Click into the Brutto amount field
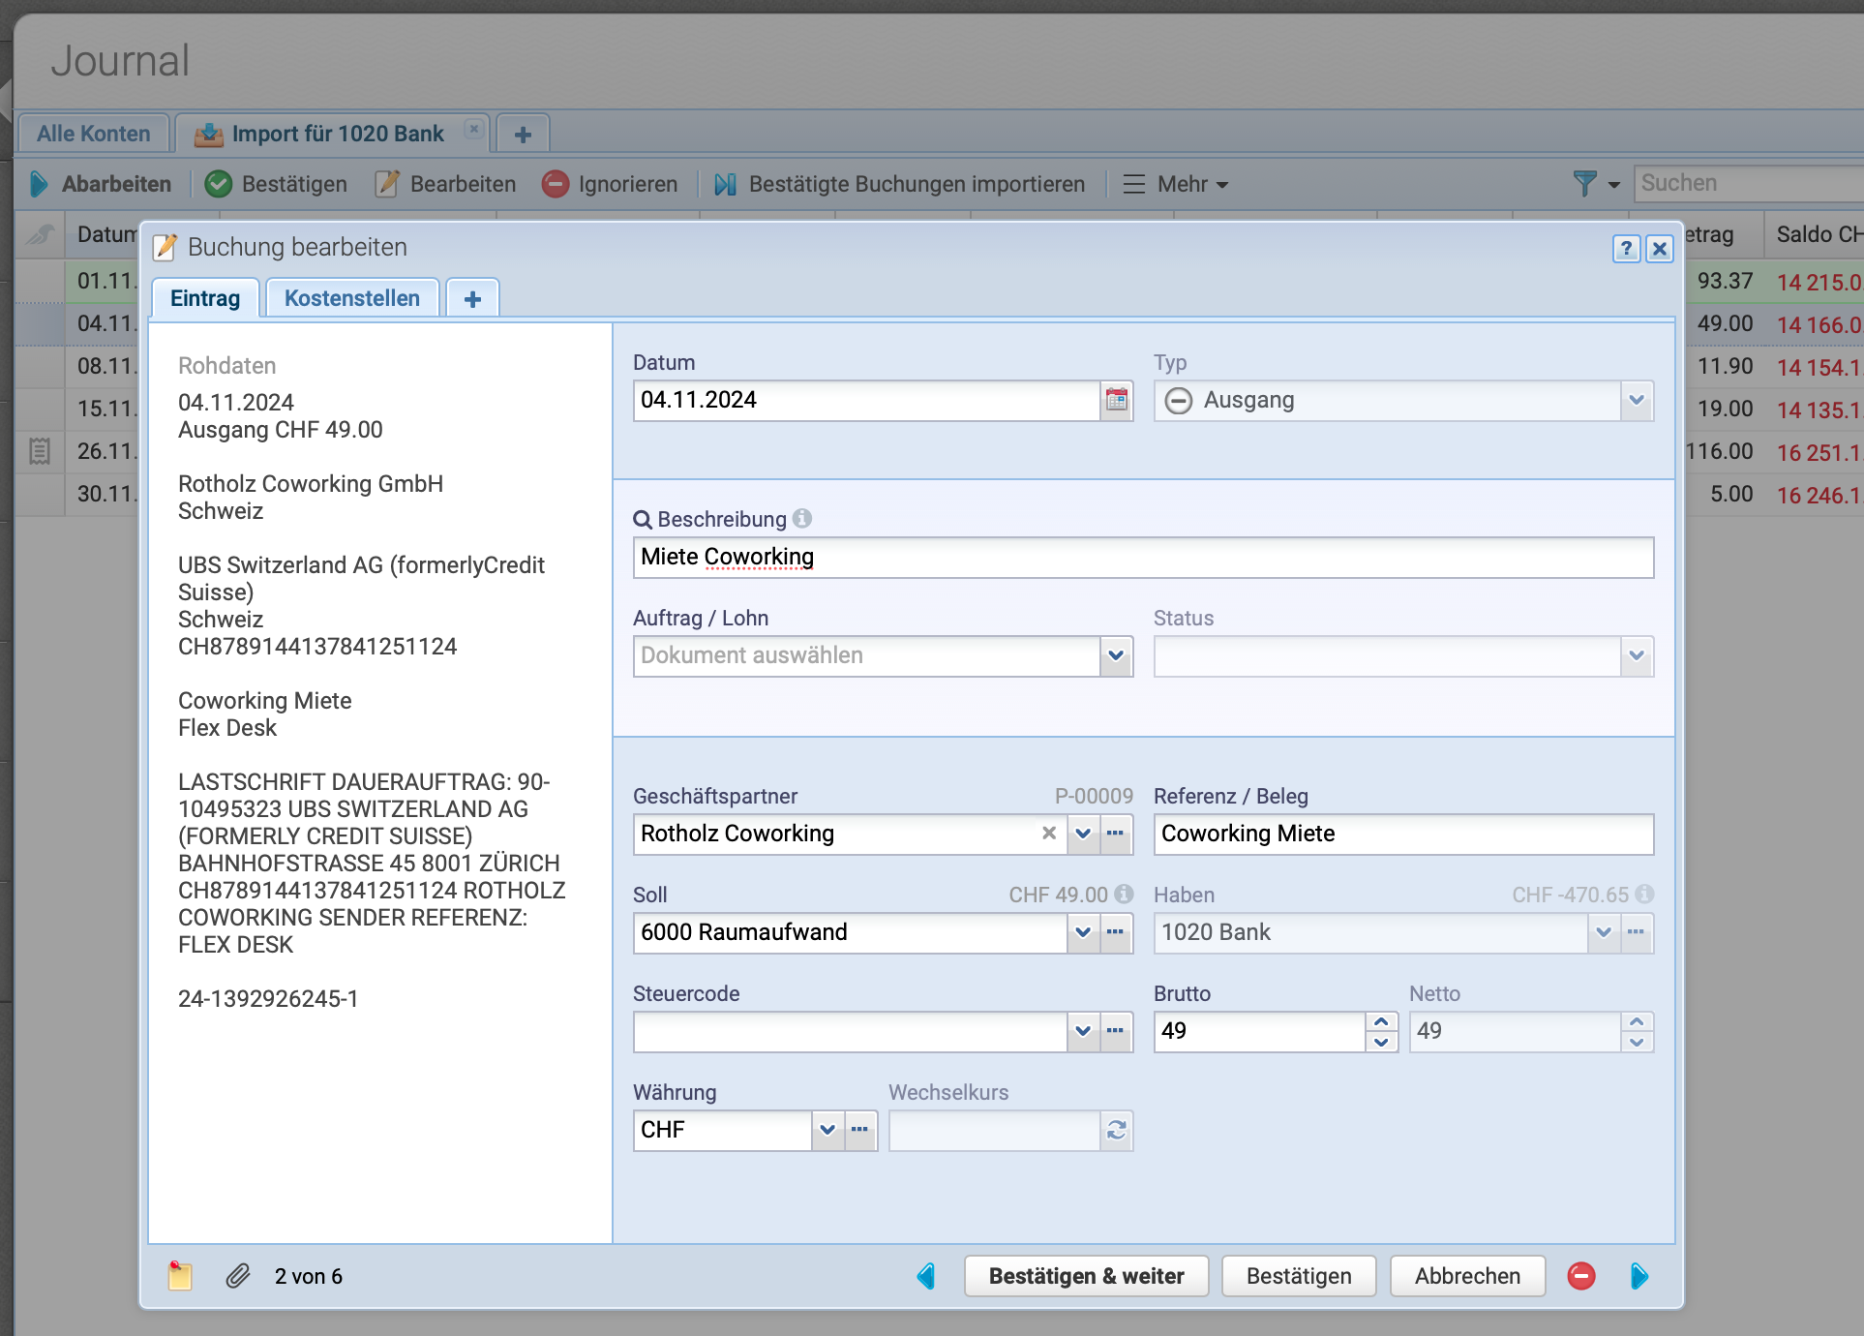Viewport: 1864px width, 1336px height. click(x=1259, y=1031)
